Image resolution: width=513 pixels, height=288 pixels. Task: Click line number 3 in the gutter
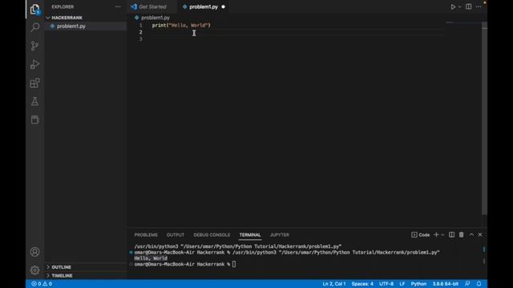(141, 39)
